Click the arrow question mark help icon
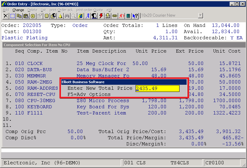247x168 pixels. pyautogui.click(x=135, y=16)
